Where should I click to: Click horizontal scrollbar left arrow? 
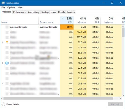tap(2, 98)
